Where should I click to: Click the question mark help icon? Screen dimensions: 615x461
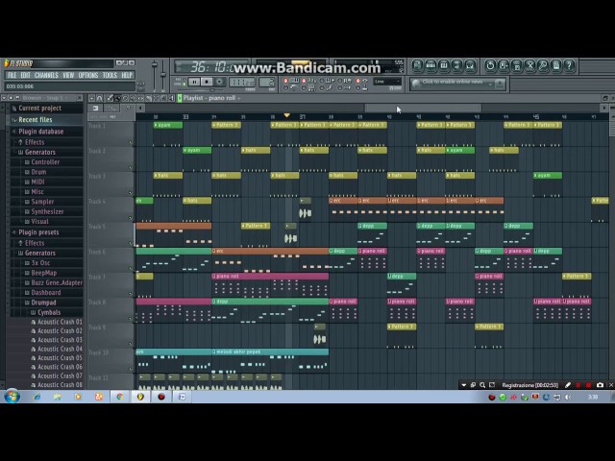pyautogui.click(x=569, y=66)
